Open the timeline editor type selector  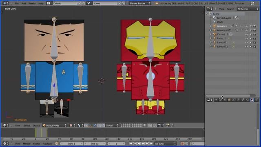click(x=5, y=144)
